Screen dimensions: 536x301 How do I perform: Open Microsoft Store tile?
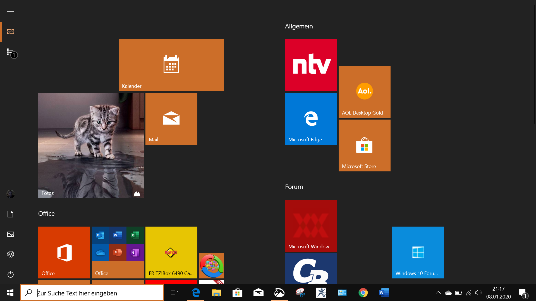[x=364, y=145]
